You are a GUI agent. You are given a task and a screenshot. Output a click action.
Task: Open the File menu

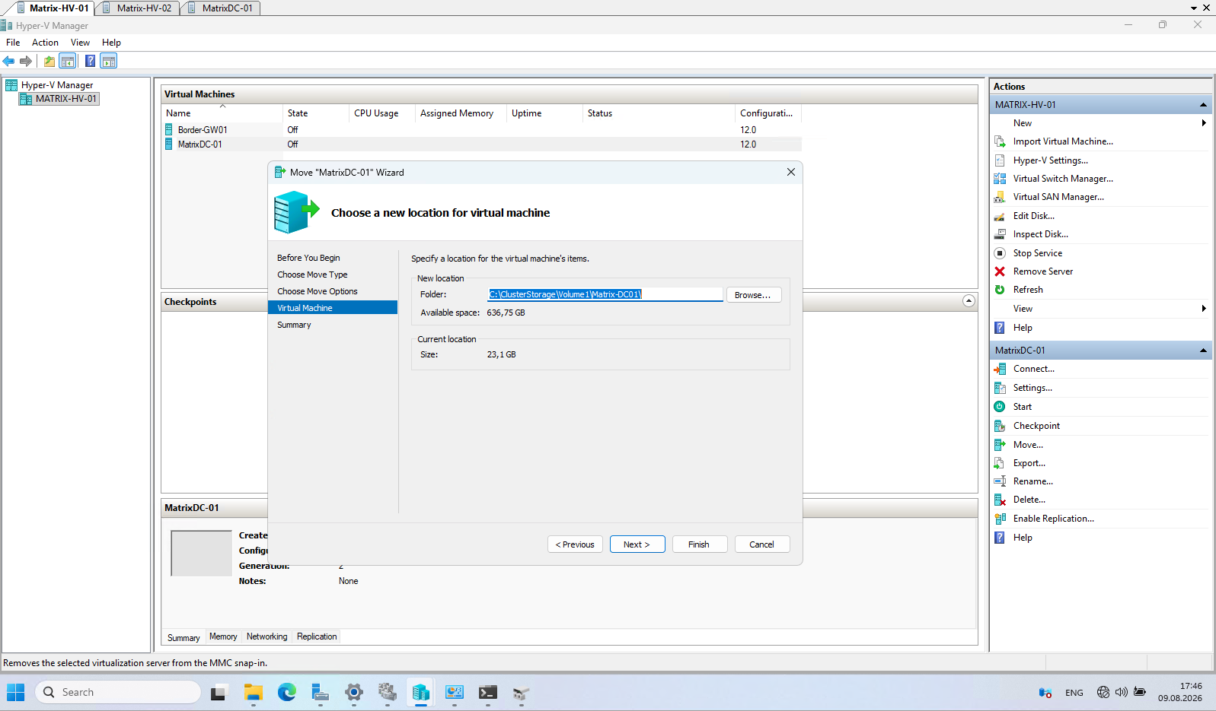[13, 43]
